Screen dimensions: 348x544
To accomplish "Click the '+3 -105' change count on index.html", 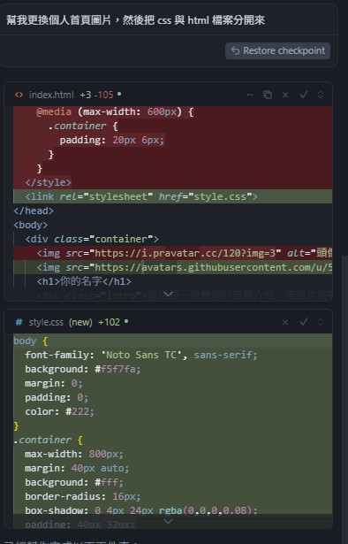I will click(96, 95).
